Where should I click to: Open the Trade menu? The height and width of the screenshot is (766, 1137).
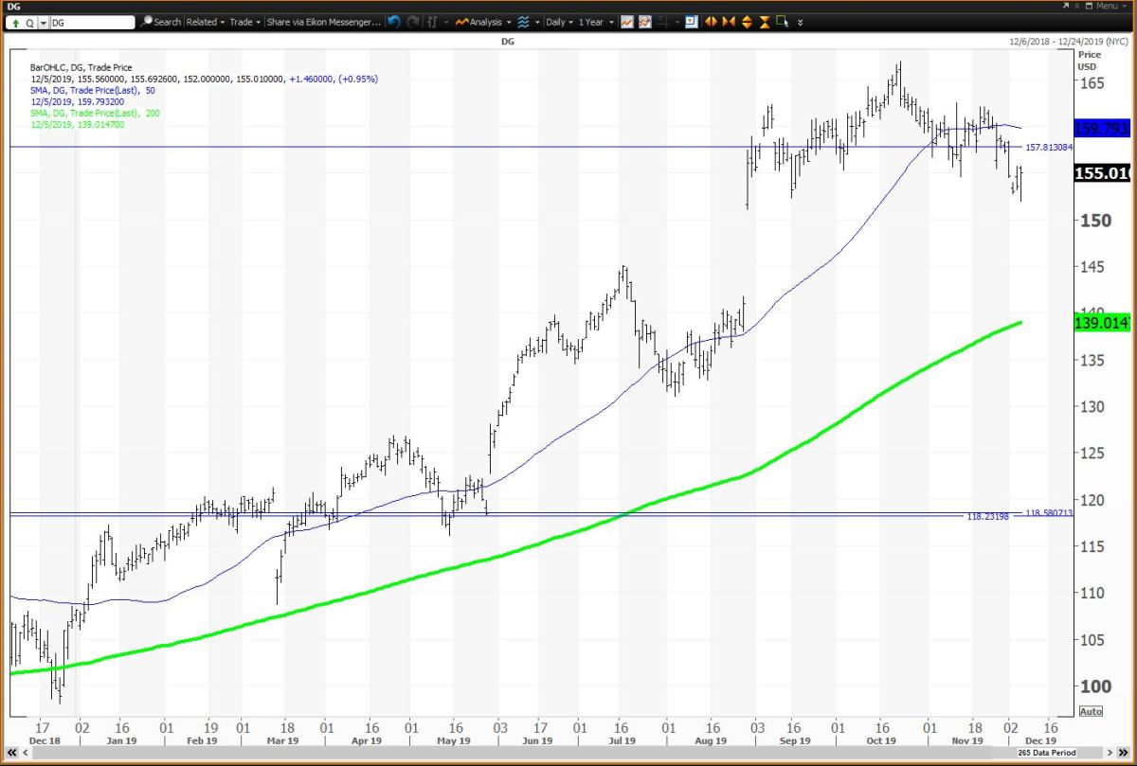[x=244, y=22]
